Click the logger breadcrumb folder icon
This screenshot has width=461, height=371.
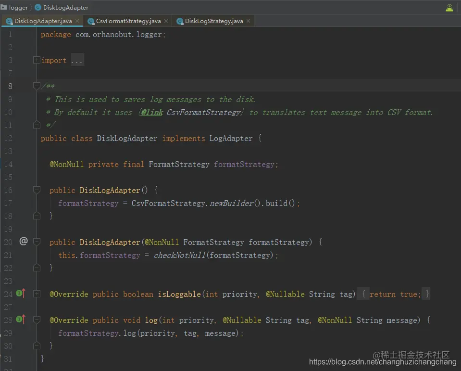click(x=4, y=7)
